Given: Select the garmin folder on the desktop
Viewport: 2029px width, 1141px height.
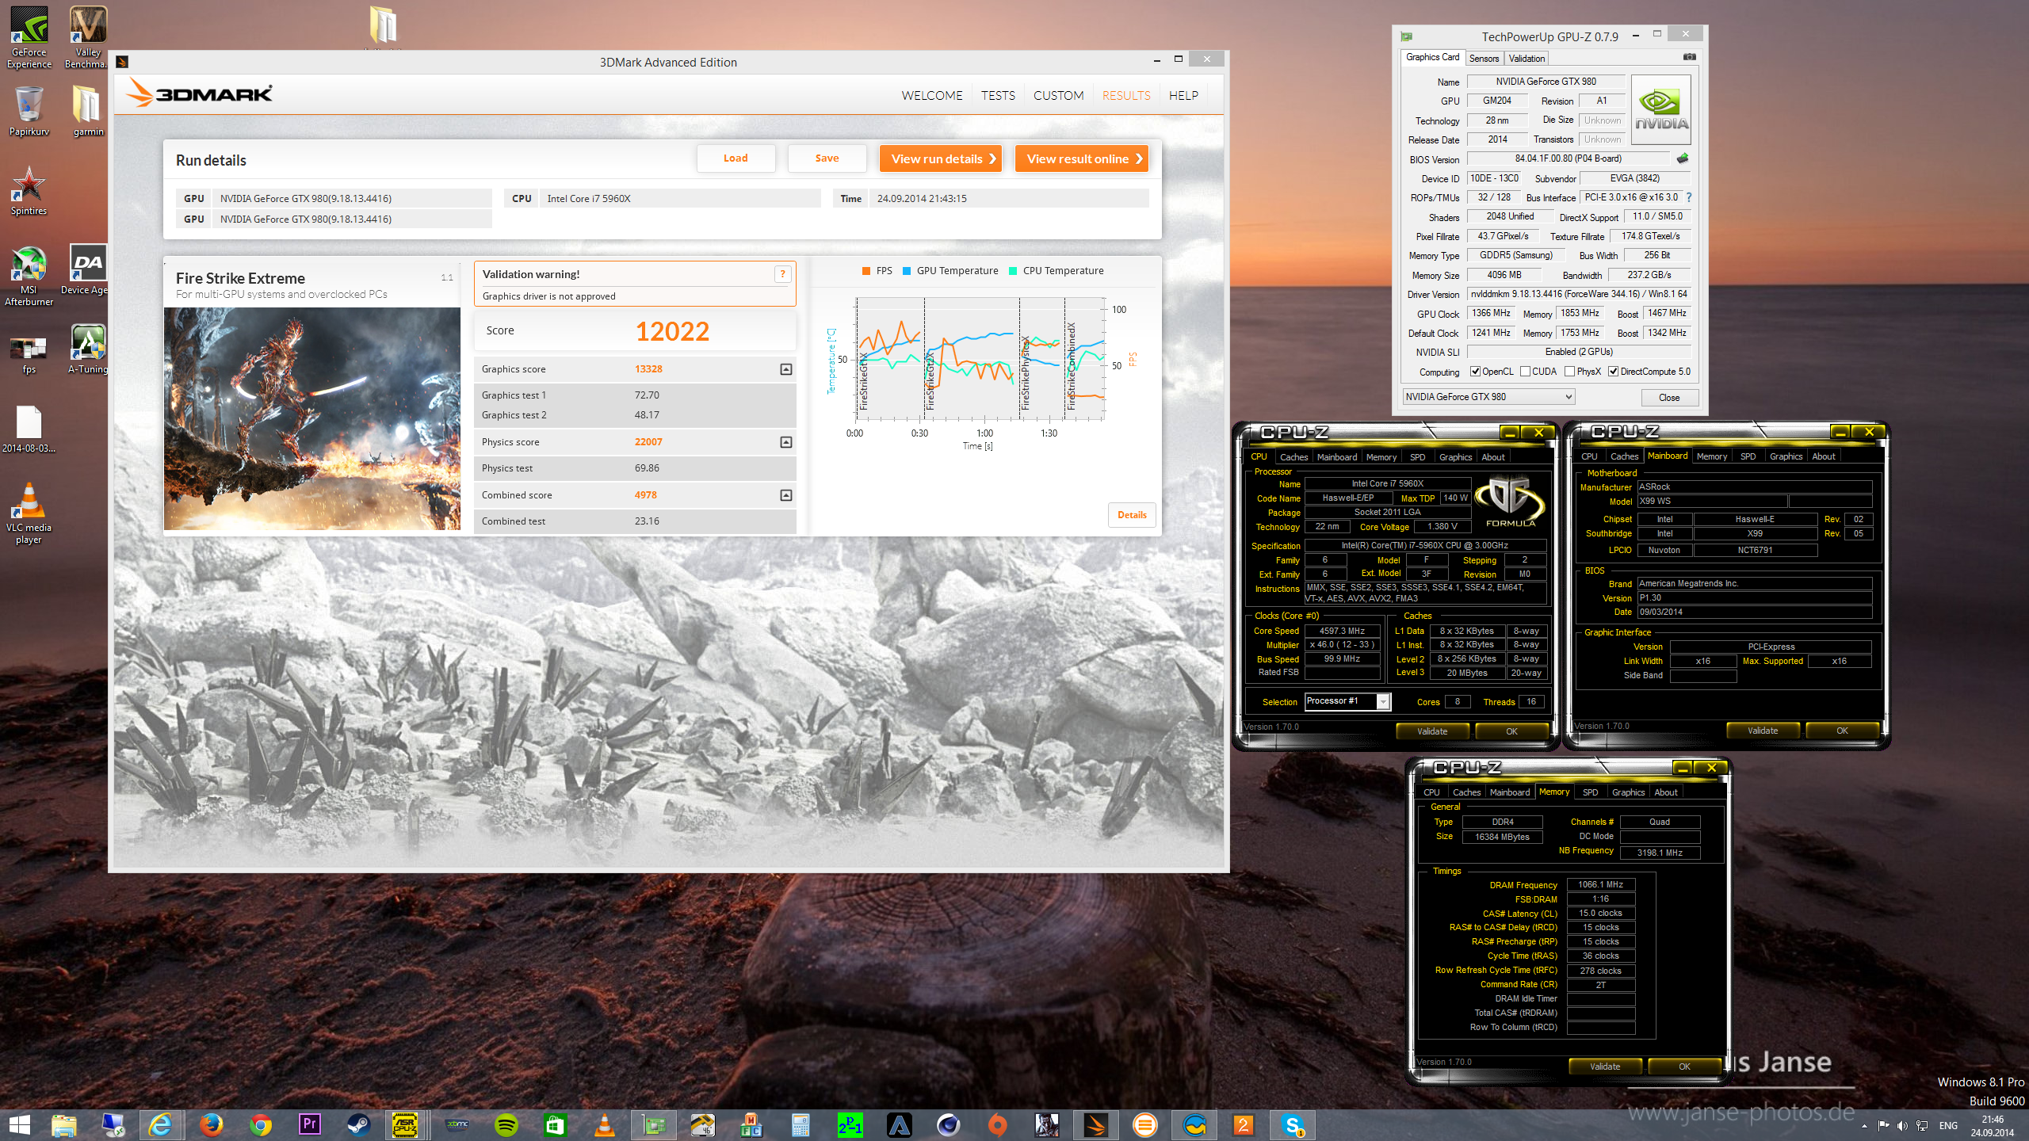Looking at the screenshot, I should coord(88,111).
